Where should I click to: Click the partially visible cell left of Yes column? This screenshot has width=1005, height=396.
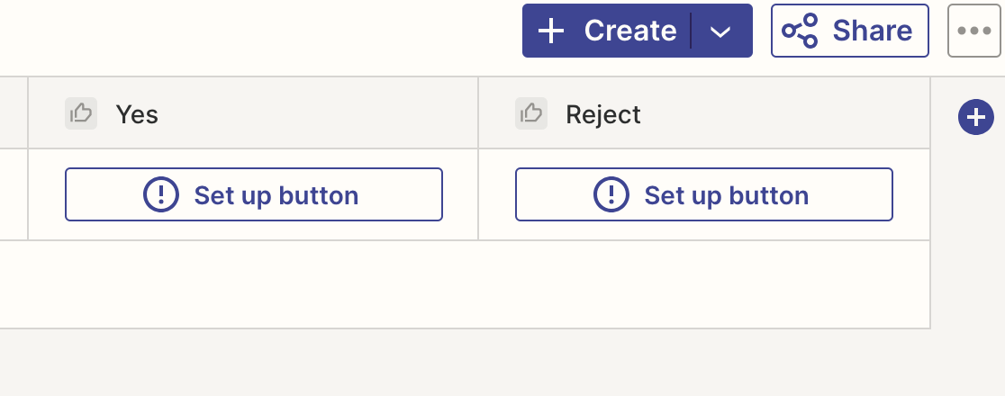click(13, 194)
